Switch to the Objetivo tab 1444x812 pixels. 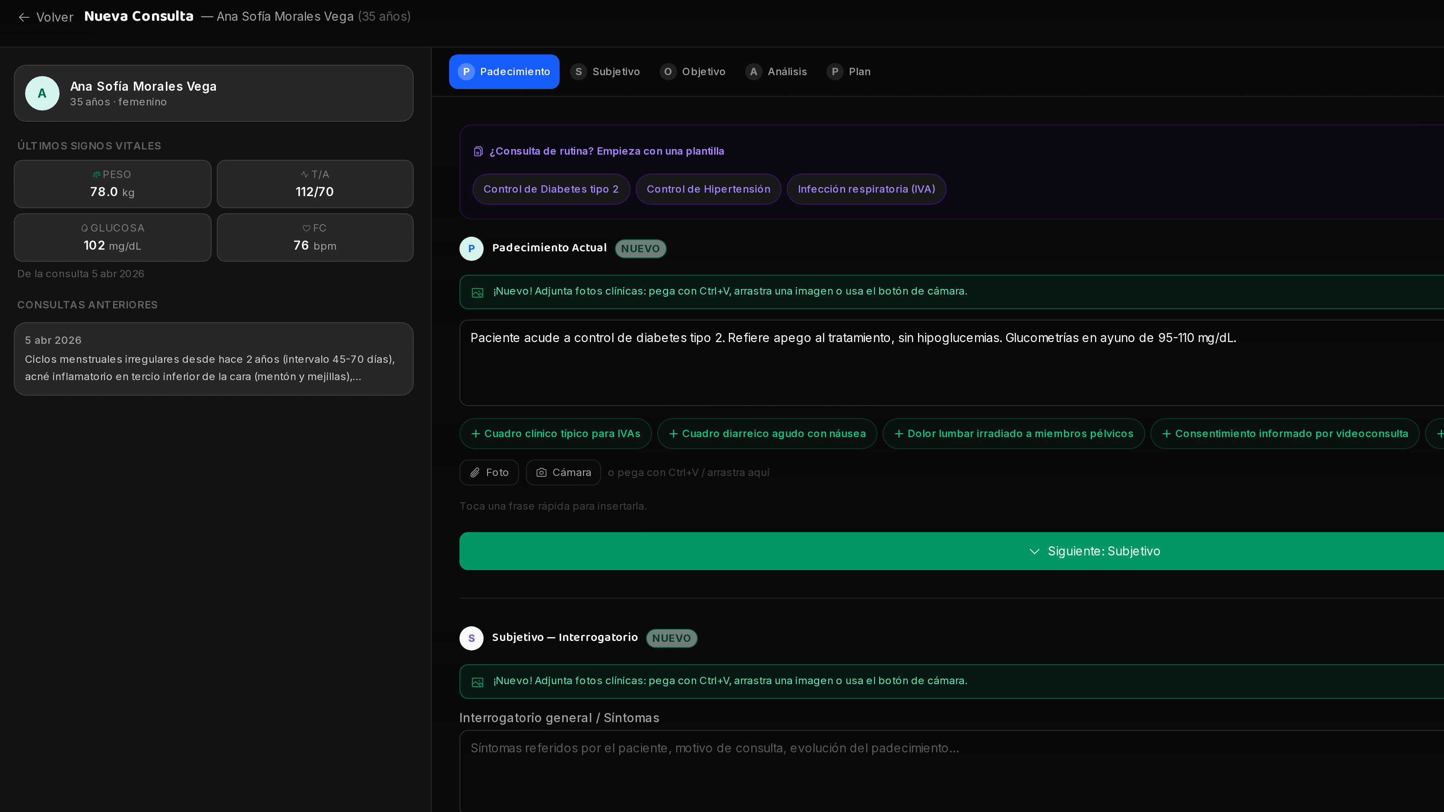click(x=692, y=72)
